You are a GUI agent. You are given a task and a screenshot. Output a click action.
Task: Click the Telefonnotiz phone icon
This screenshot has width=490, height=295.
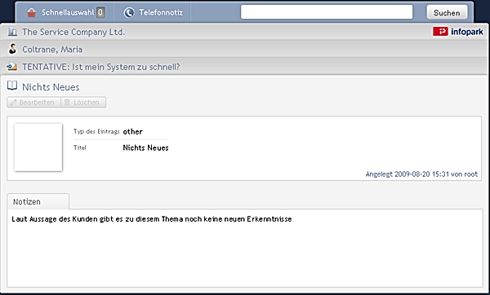pos(129,12)
